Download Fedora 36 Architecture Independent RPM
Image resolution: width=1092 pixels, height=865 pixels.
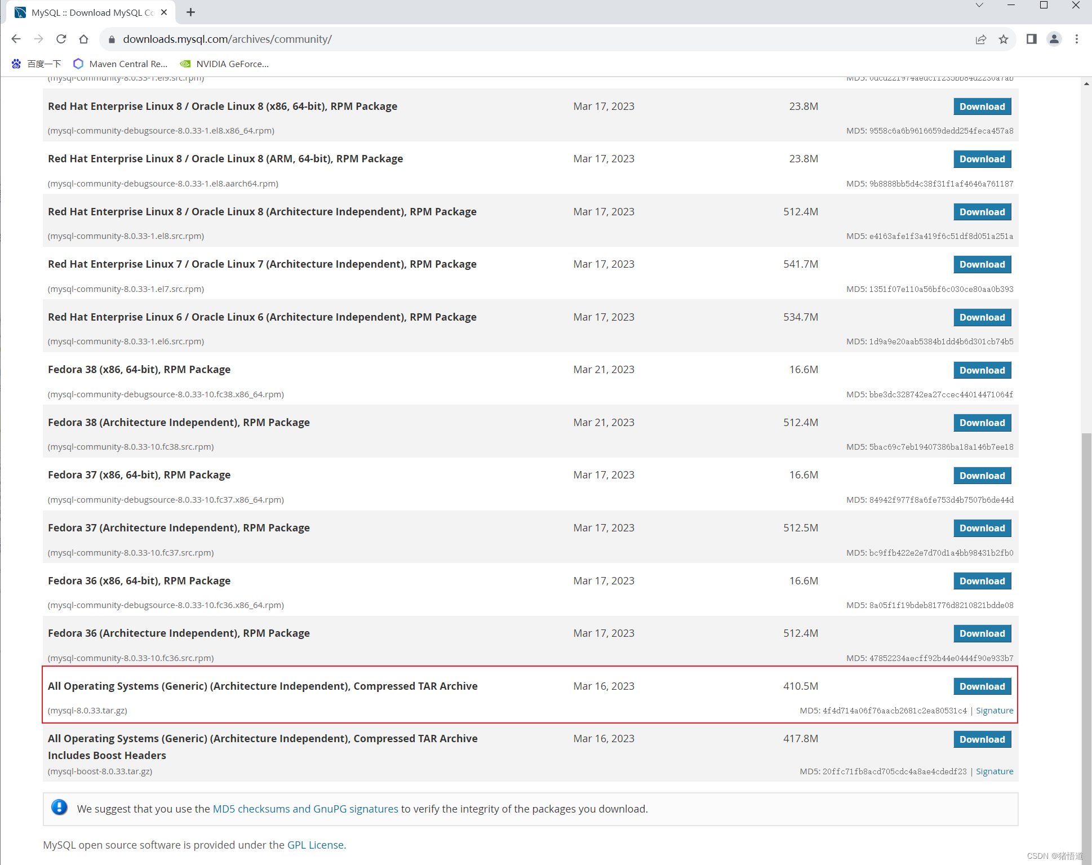pyautogui.click(x=982, y=633)
